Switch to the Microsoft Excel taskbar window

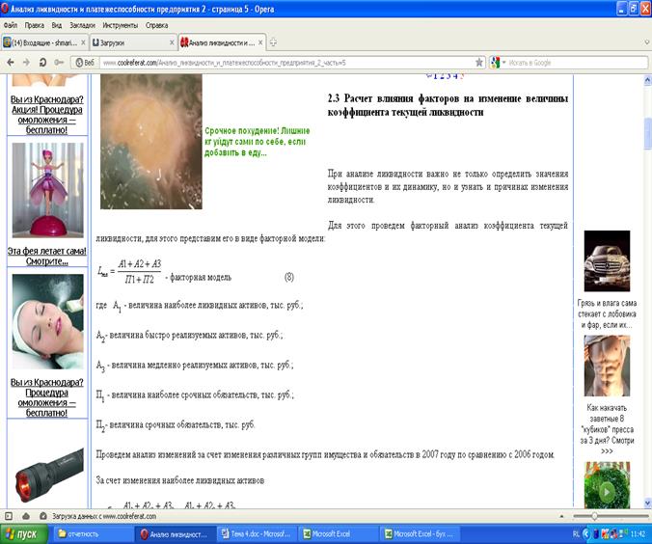(x=339, y=534)
